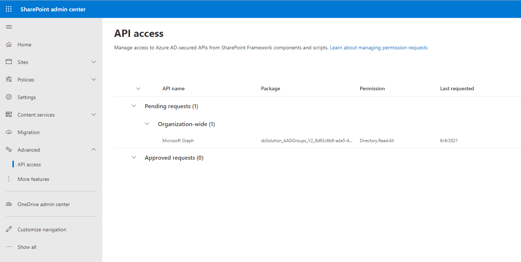The height and width of the screenshot is (262, 521).
Task: Click the Show all ellipsis icon
Action: [9, 247]
